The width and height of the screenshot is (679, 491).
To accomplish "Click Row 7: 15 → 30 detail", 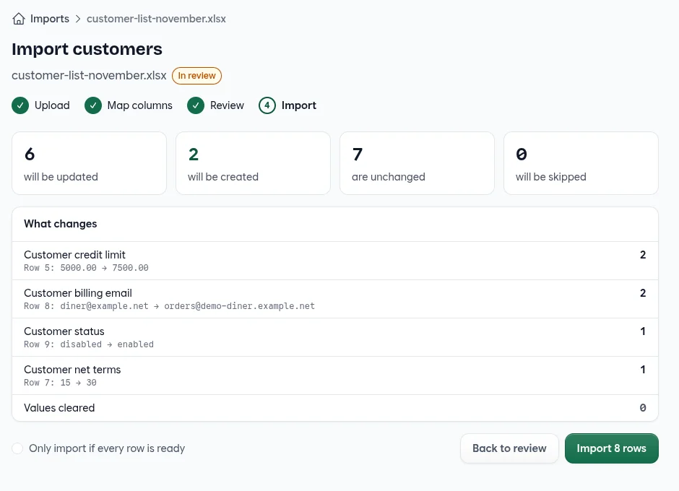I will [60, 383].
